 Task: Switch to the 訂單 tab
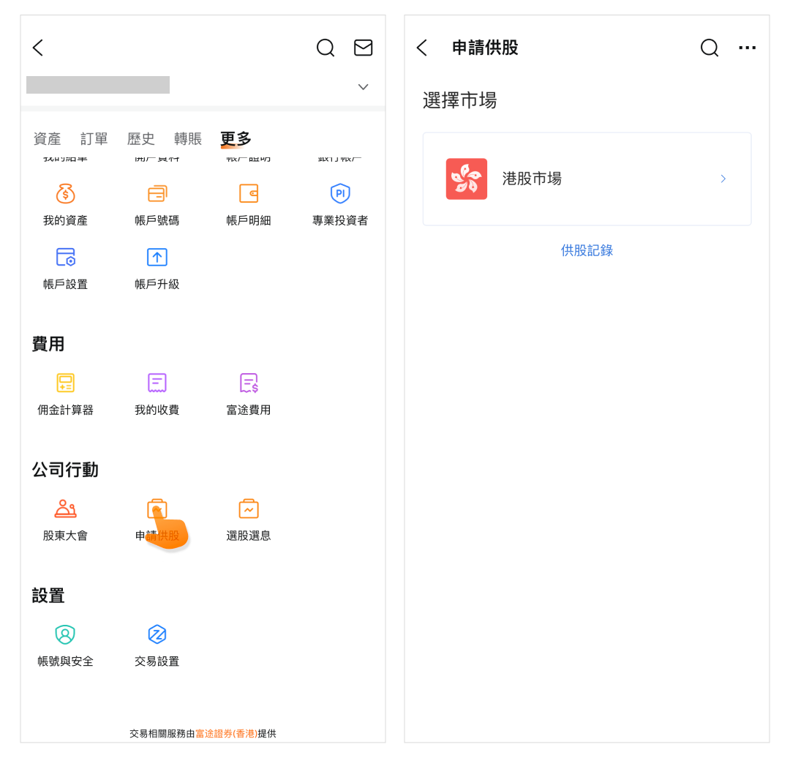(x=94, y=139)
